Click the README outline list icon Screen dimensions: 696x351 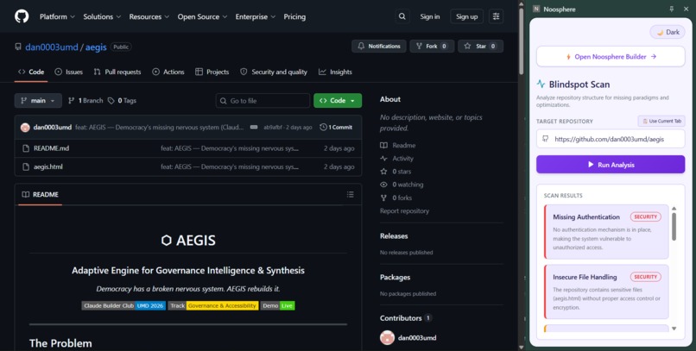tap(351, 195)
